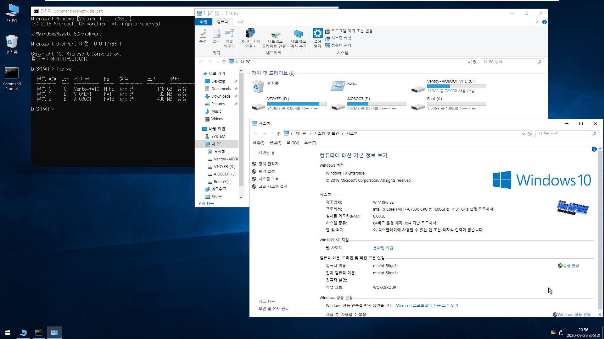Open 내 PC desktop icon
This screenshot has width=604, height=339.
pos(12,13)
